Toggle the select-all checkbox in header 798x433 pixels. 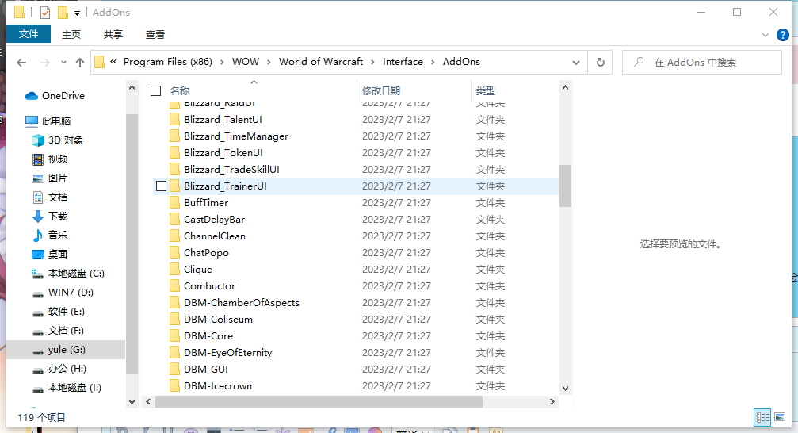[156, 91]
